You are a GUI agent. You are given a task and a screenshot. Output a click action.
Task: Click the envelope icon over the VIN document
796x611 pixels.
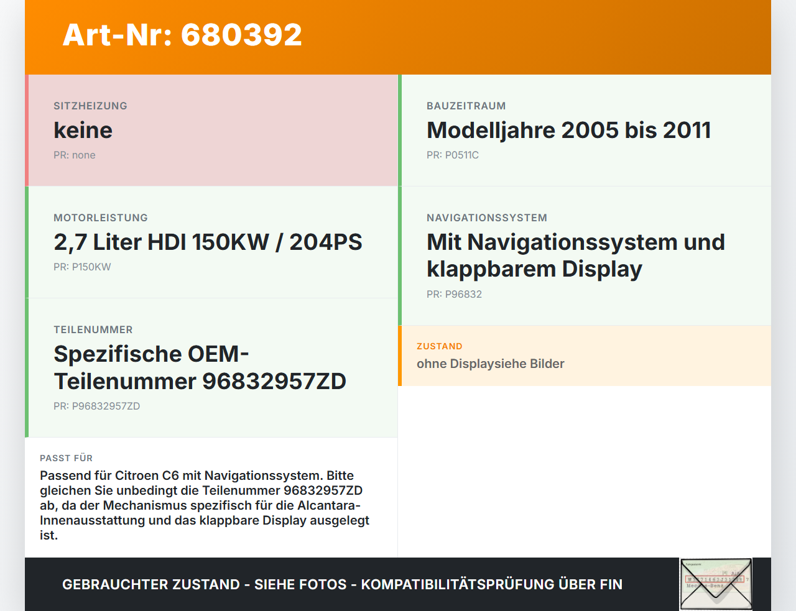click(x=716, y=584)
